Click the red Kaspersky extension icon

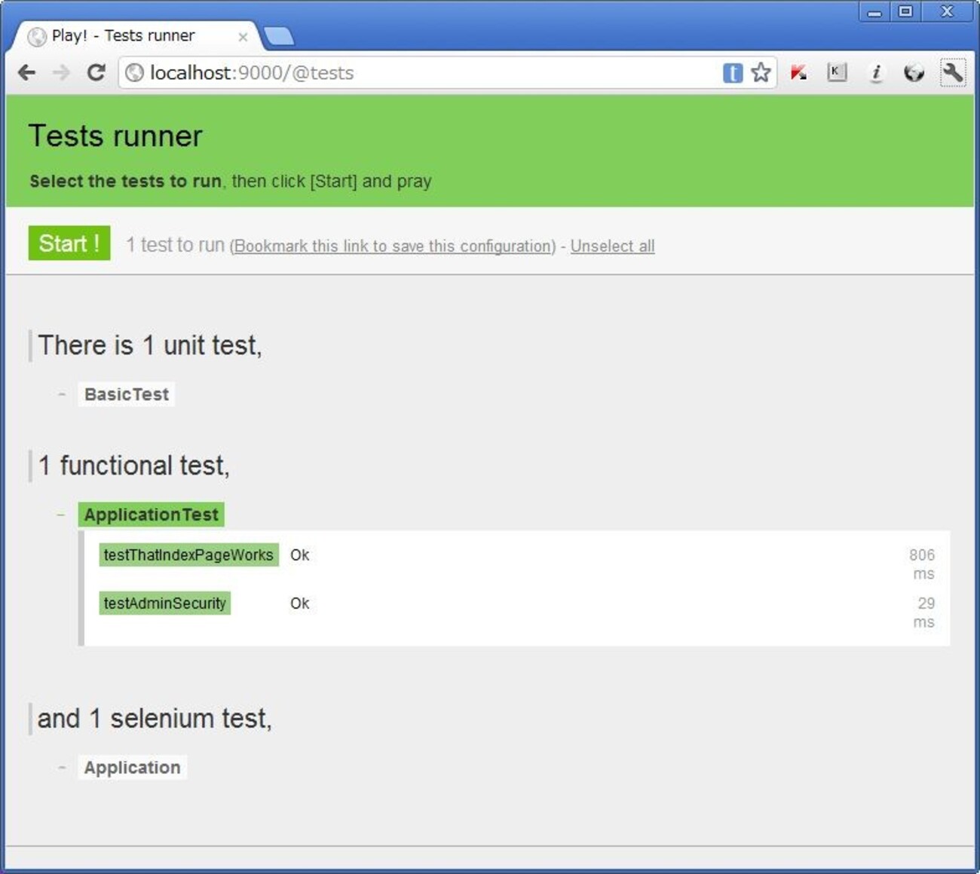click(x=798, y=72)
